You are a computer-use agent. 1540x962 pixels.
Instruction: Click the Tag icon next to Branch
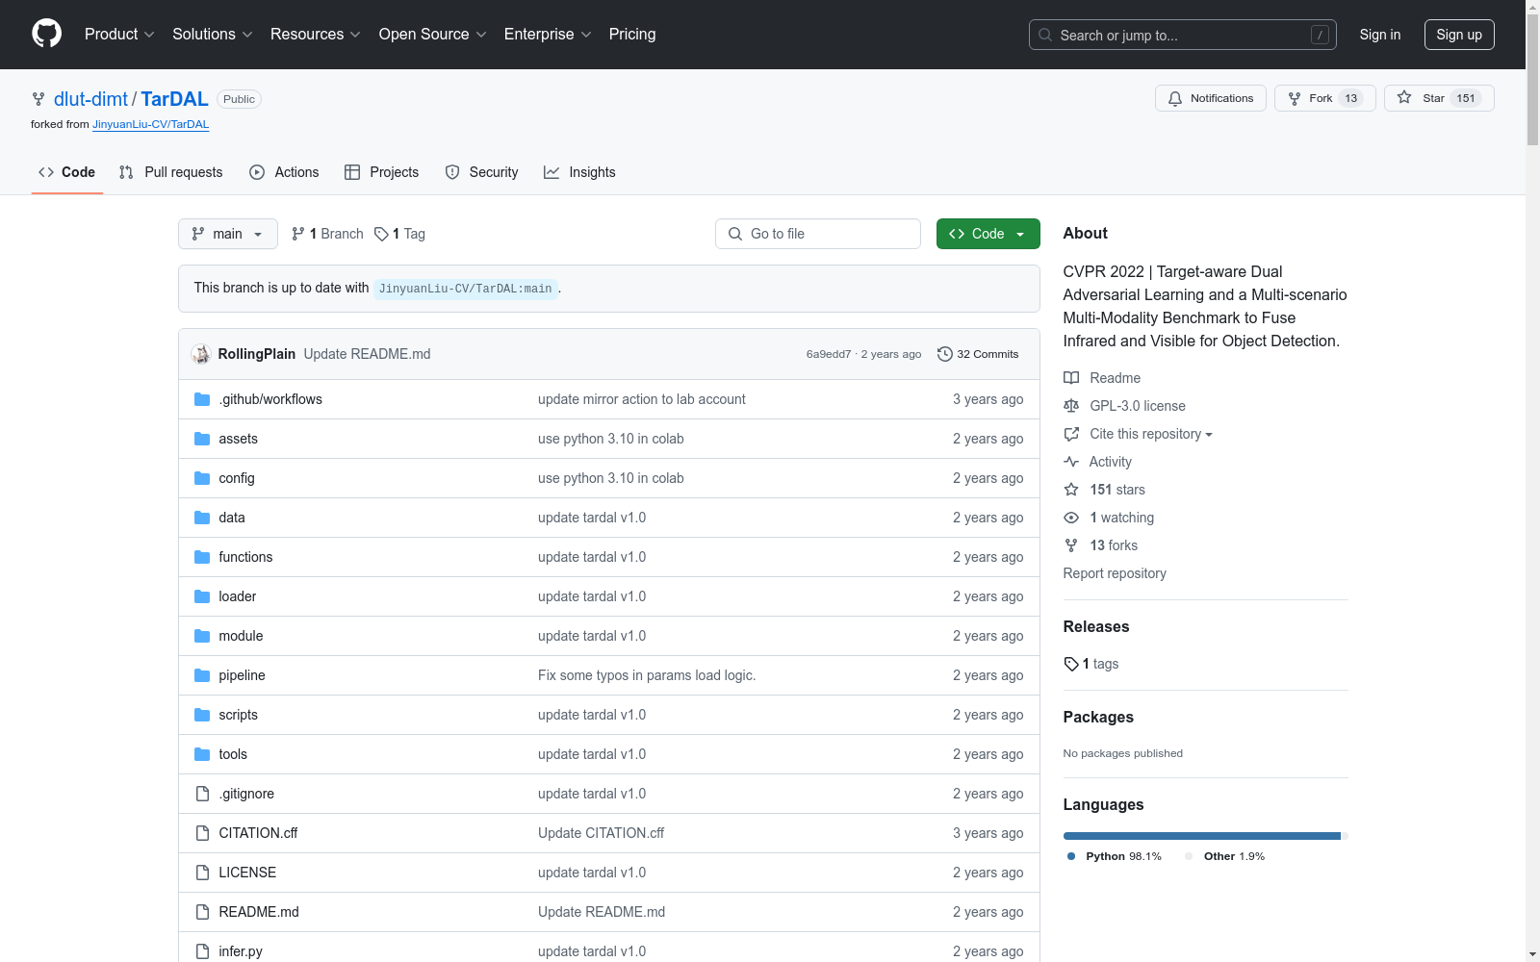(381, 234)
